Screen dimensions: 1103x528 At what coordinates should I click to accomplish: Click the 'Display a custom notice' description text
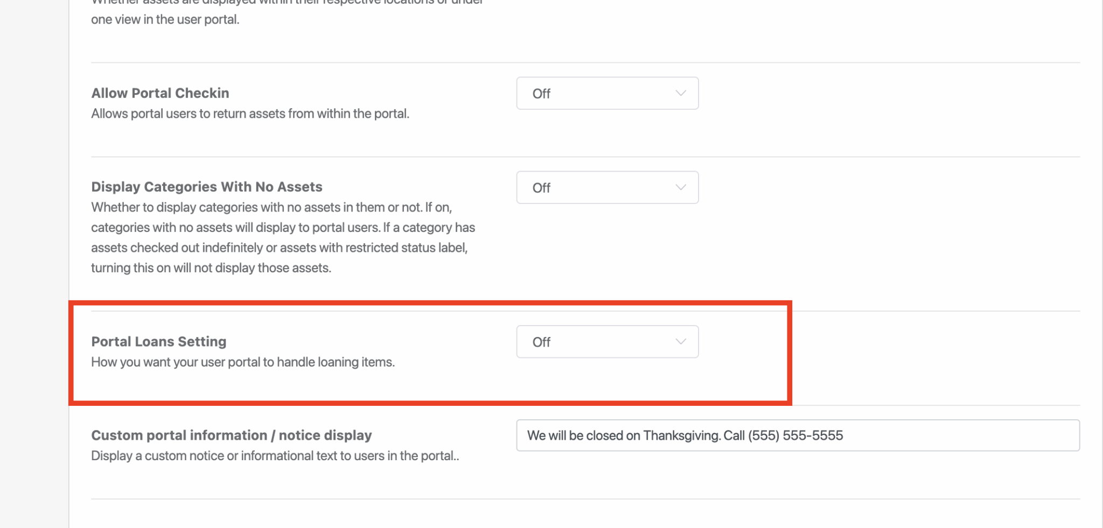click(x=275, y=456)
